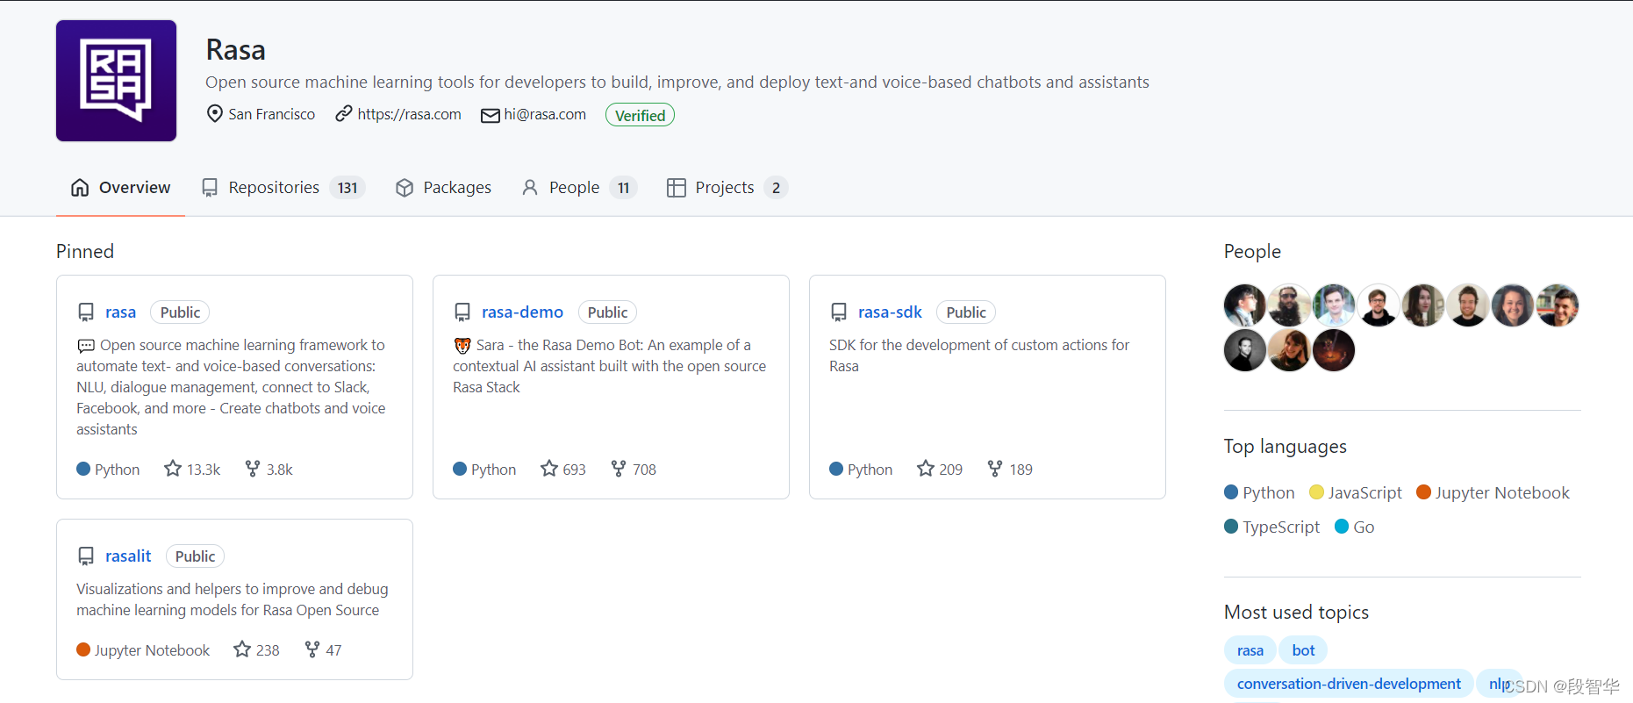Click the star icon showing 13.3k
The image size is (1633, 703).
tap(173, 469)
